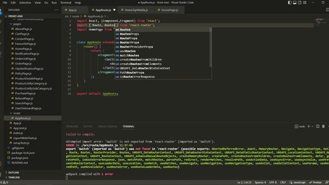Click the src breadcrumb segment
329x185 pixels.
(67, 16)
